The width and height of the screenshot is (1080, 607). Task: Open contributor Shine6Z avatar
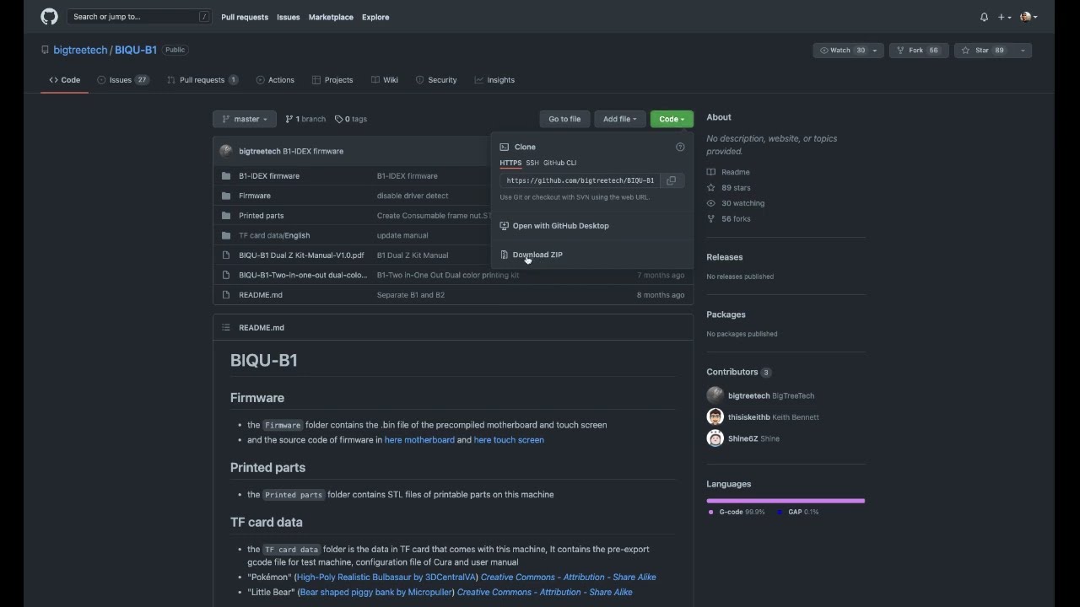(715, 438)
